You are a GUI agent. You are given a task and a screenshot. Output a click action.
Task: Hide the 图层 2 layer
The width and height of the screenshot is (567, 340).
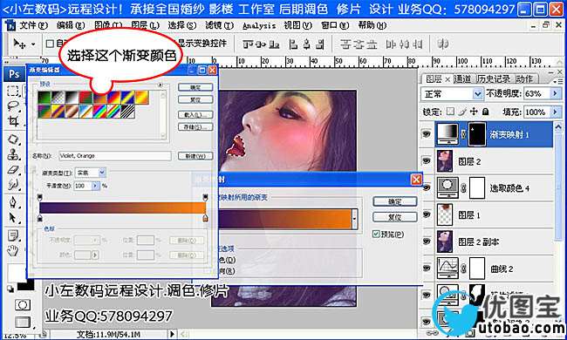pyautogui.click(x=427, y=160)
